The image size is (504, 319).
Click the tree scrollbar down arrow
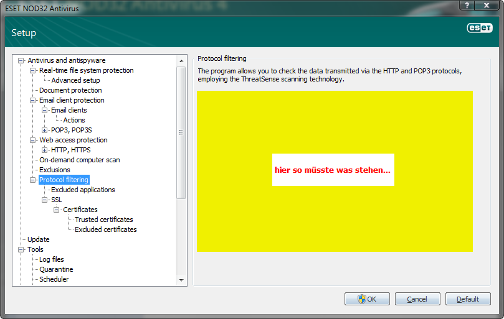coord(181,280)
